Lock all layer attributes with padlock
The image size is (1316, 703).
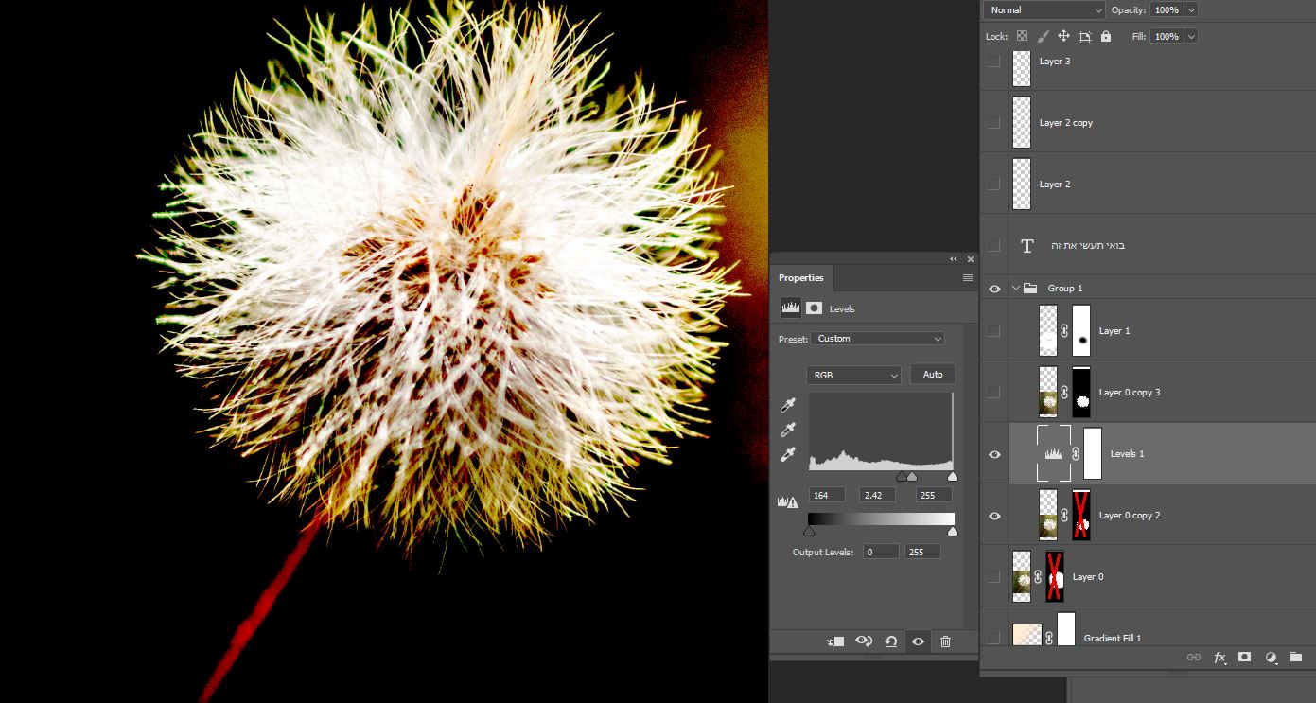coord(1105,36)
